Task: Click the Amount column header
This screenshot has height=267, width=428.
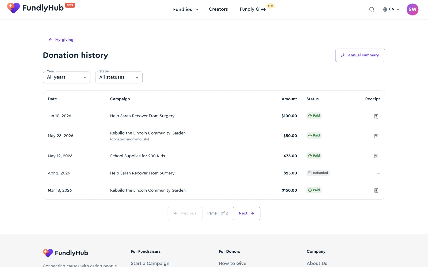Action: coord(289,99)
